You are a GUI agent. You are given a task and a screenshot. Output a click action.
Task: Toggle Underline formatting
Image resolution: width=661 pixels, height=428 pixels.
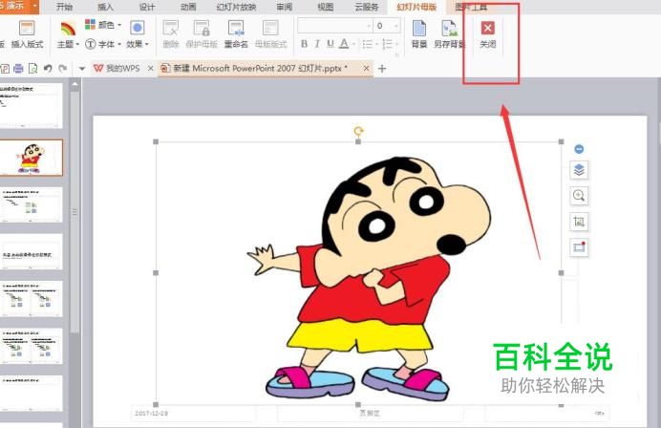point(330,43)
